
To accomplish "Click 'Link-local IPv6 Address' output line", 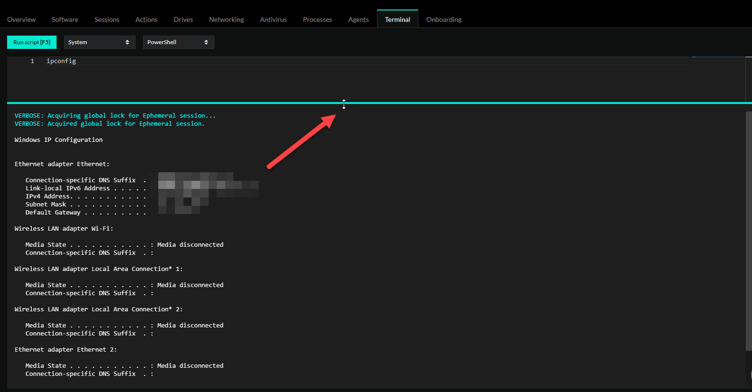I will 86,188.
